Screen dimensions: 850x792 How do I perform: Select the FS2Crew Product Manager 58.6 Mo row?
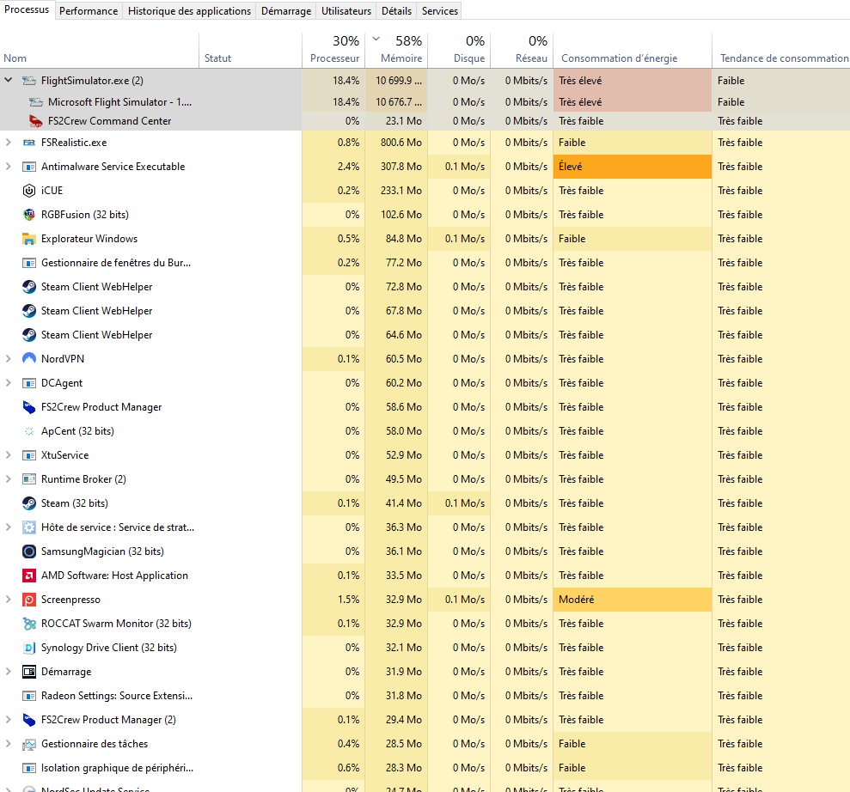coord(425,407)
